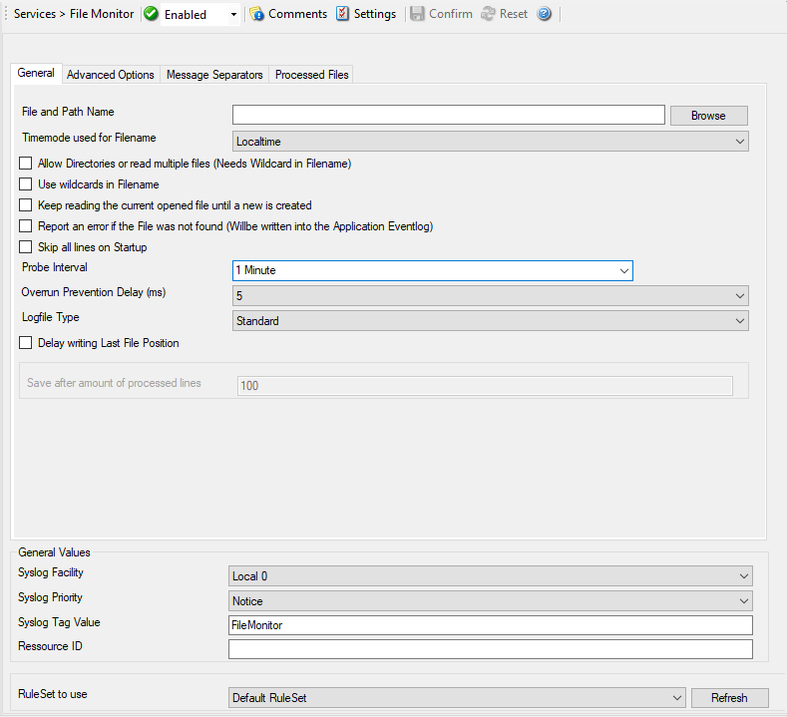Click the Confirm save icon
This screenshot has width=787, height=717.
[417, 14]
